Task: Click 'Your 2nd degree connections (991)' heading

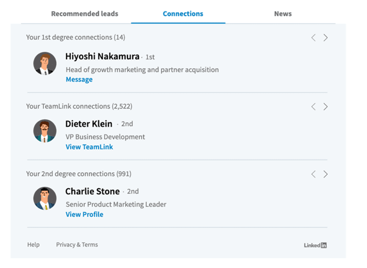Action: pyautogui.click(x=79, y=174)
